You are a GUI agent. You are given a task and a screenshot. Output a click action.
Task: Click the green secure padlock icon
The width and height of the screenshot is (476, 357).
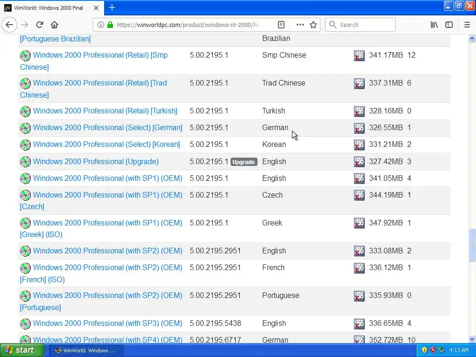[110, 25]
